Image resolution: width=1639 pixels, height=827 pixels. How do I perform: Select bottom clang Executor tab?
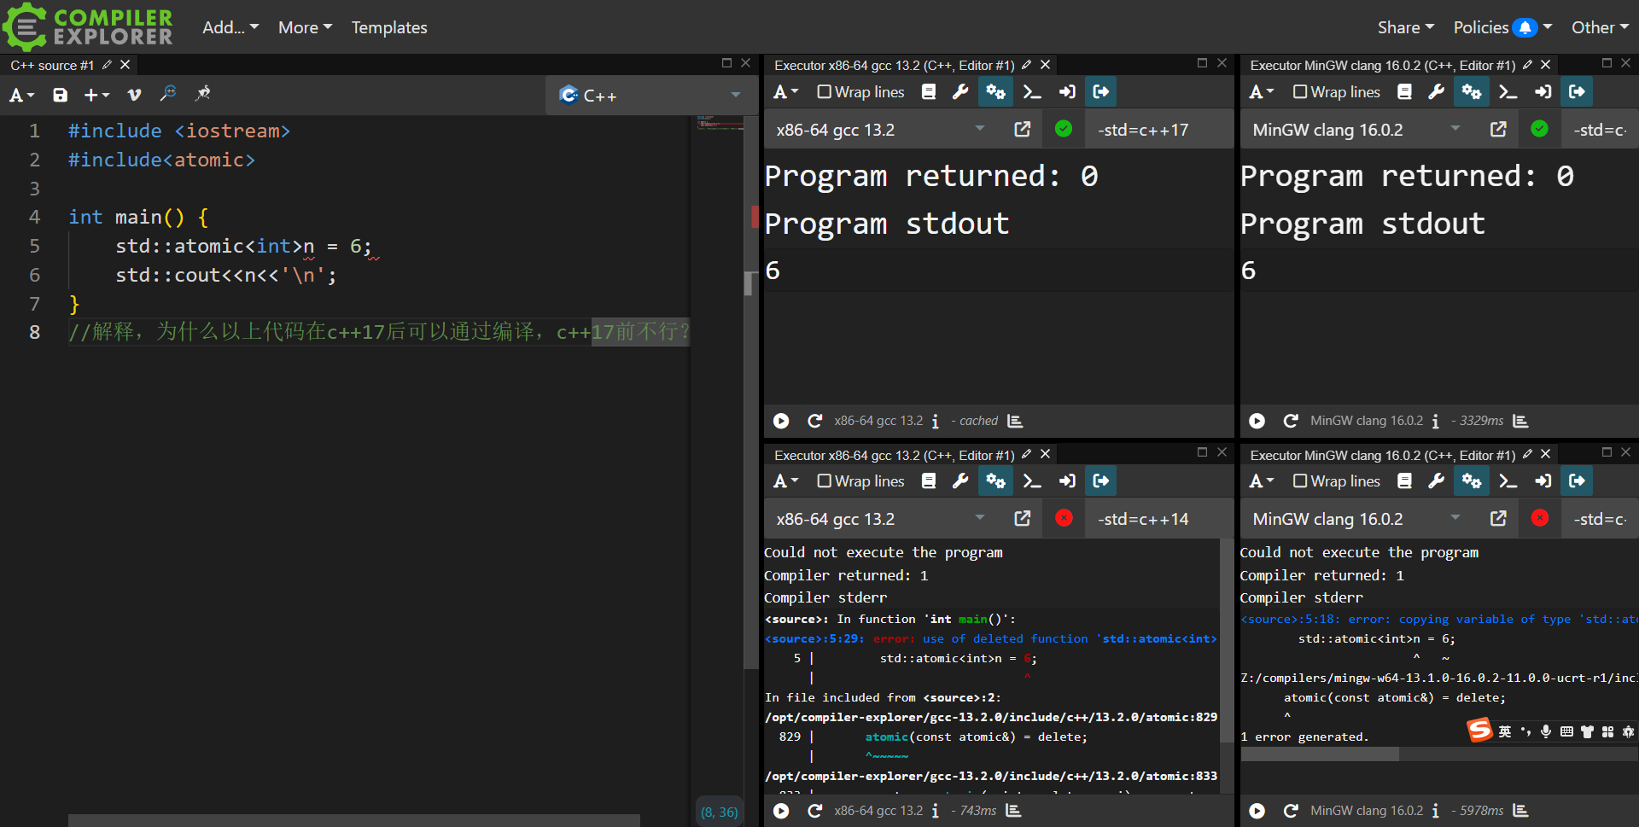click(1383, 455)
